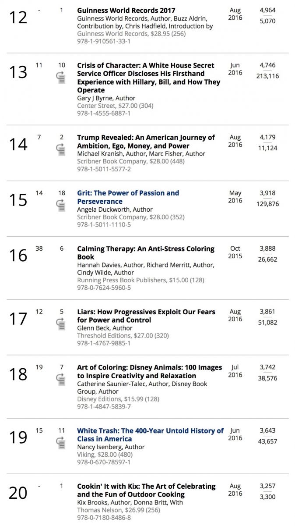Click the rank number 12 entry
295x526 pixels.
18,18
